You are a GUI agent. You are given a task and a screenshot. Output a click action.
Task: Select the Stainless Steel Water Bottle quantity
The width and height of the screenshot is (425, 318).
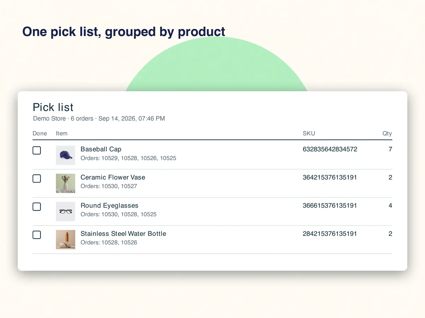(x=390, y=234)
